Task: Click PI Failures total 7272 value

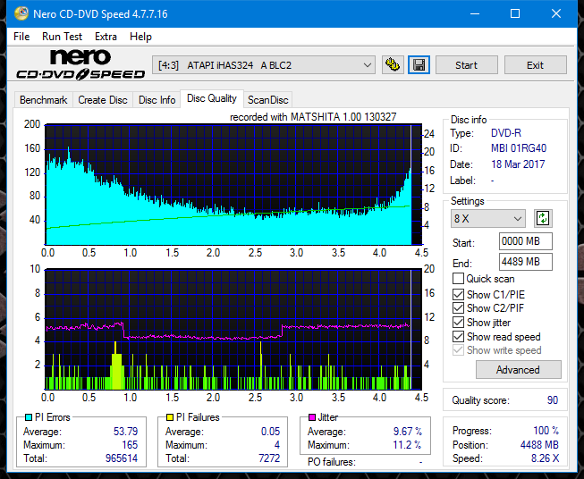Action: pos(269,458)
